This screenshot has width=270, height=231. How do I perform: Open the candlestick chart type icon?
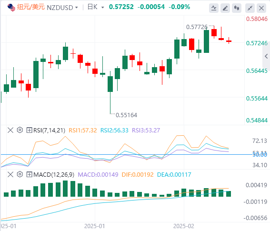237,8
